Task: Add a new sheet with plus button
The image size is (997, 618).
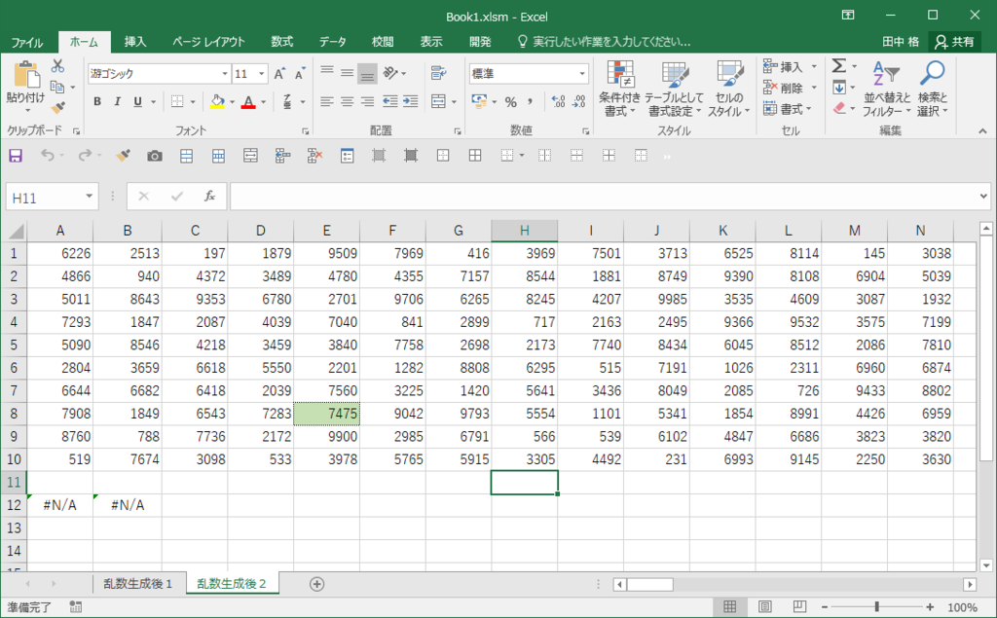Action: pos(316,584)
